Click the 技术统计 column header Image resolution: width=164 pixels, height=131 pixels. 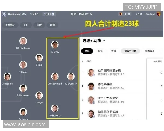pos(158,61)
